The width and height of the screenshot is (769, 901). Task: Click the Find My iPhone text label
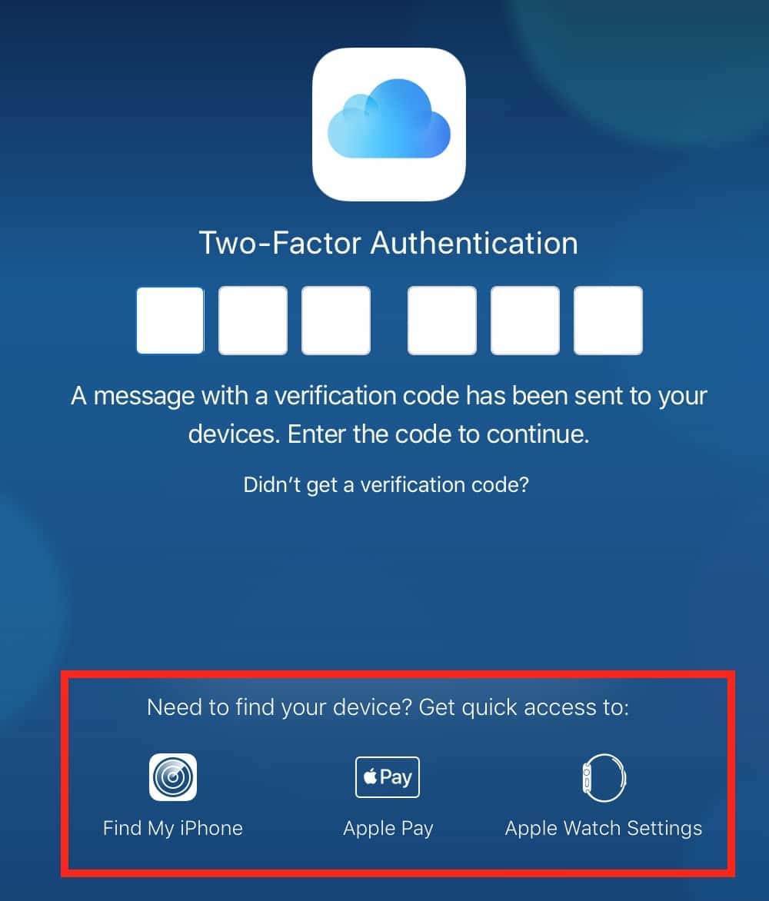coord(173,829)
